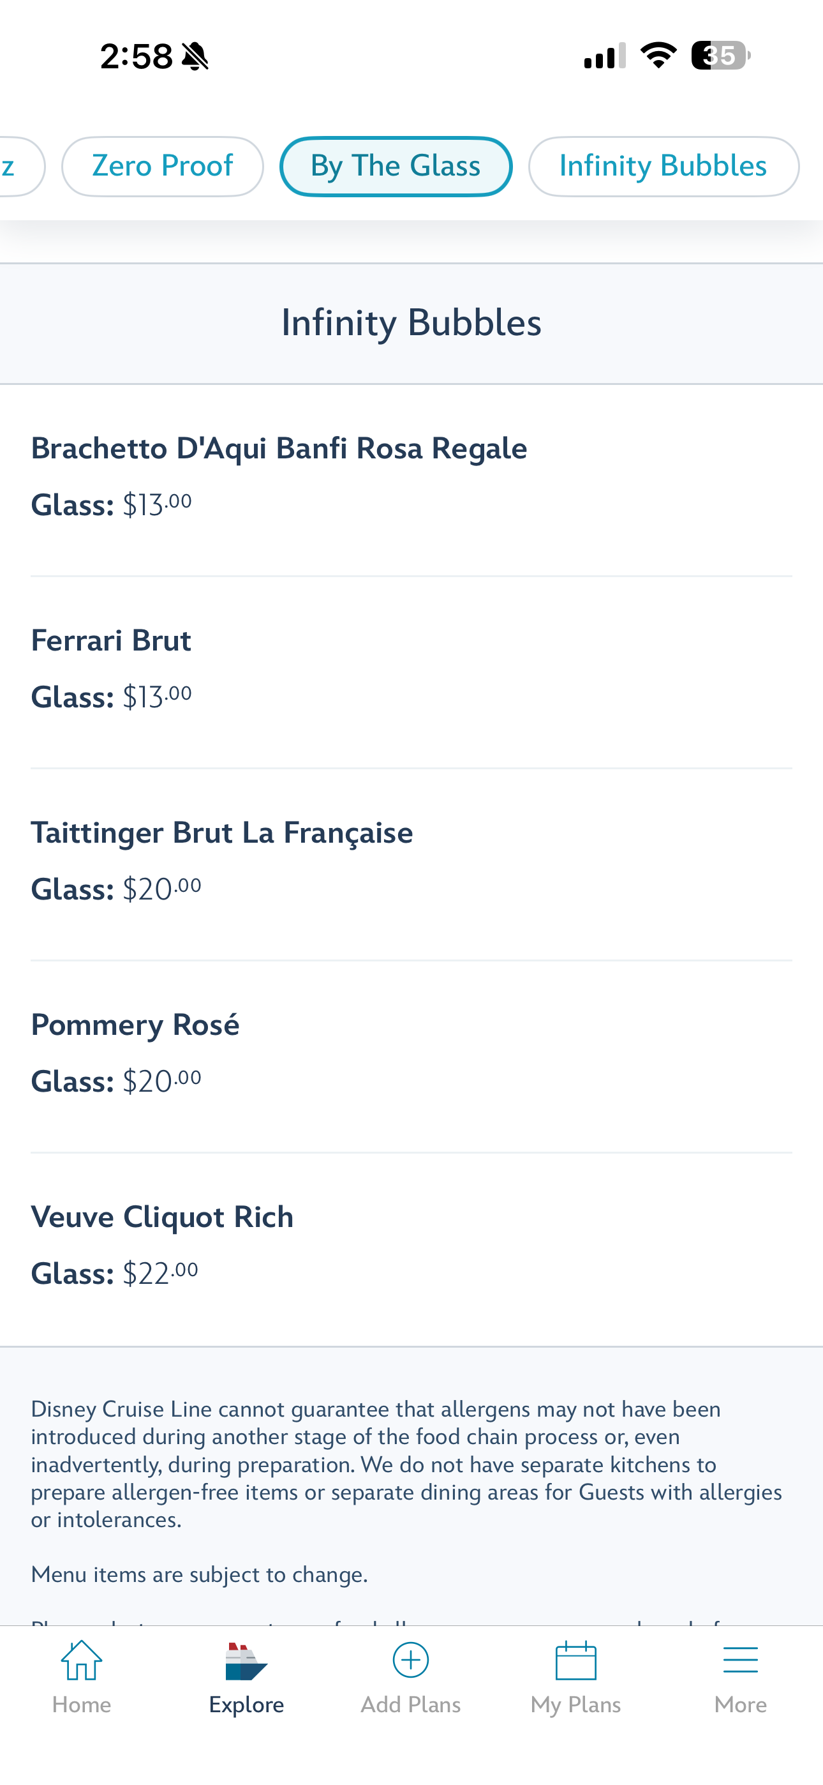Tap the status bar clock showing 2:58
The image size is (823, 1785).
pos(137,56)
